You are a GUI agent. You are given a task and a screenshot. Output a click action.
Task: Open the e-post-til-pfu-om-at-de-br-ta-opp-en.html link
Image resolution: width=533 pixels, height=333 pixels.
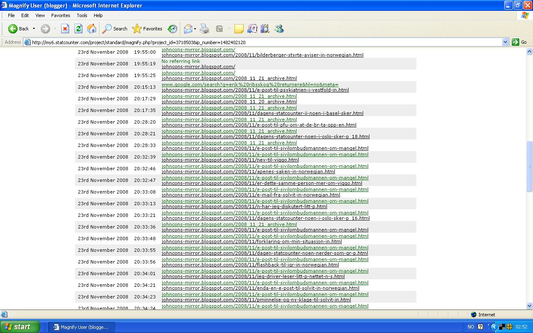tap(259, 125)
